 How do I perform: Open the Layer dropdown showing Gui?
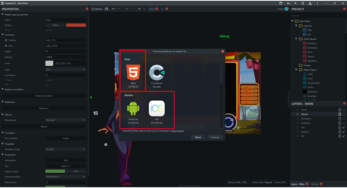(66, 70)
